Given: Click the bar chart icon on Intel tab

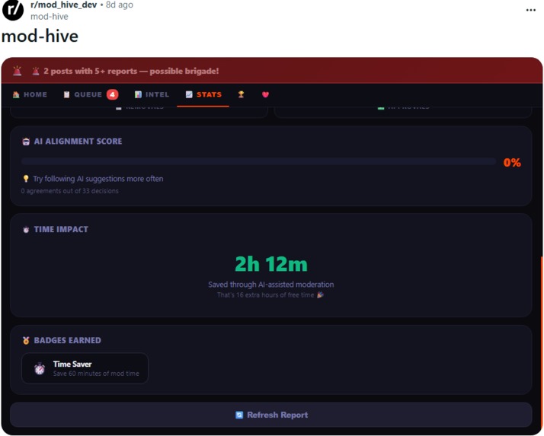Looking at the screenshot, I should click(138, 94).
